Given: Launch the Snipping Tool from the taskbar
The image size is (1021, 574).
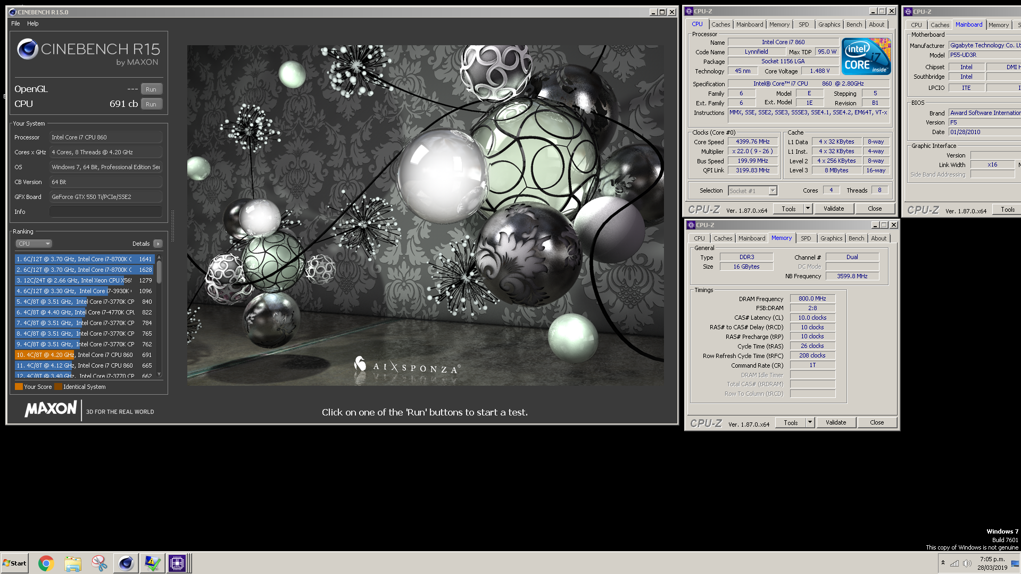Looking at the screenshot, I should pyautogui.click(x=99, y=563).
